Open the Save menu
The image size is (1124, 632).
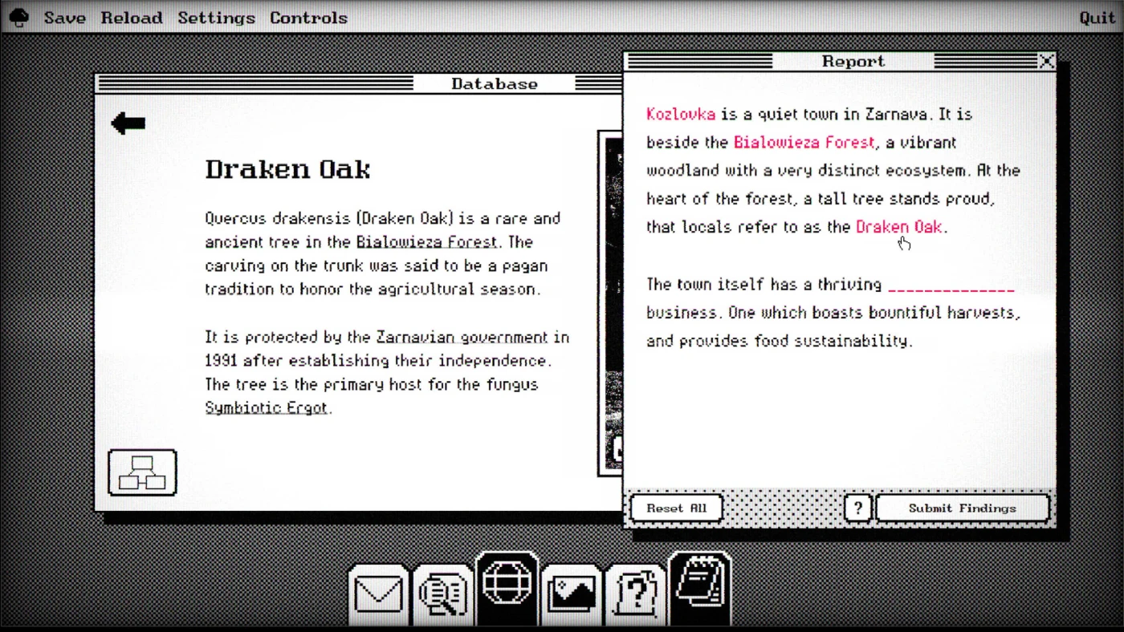(64, 18)
